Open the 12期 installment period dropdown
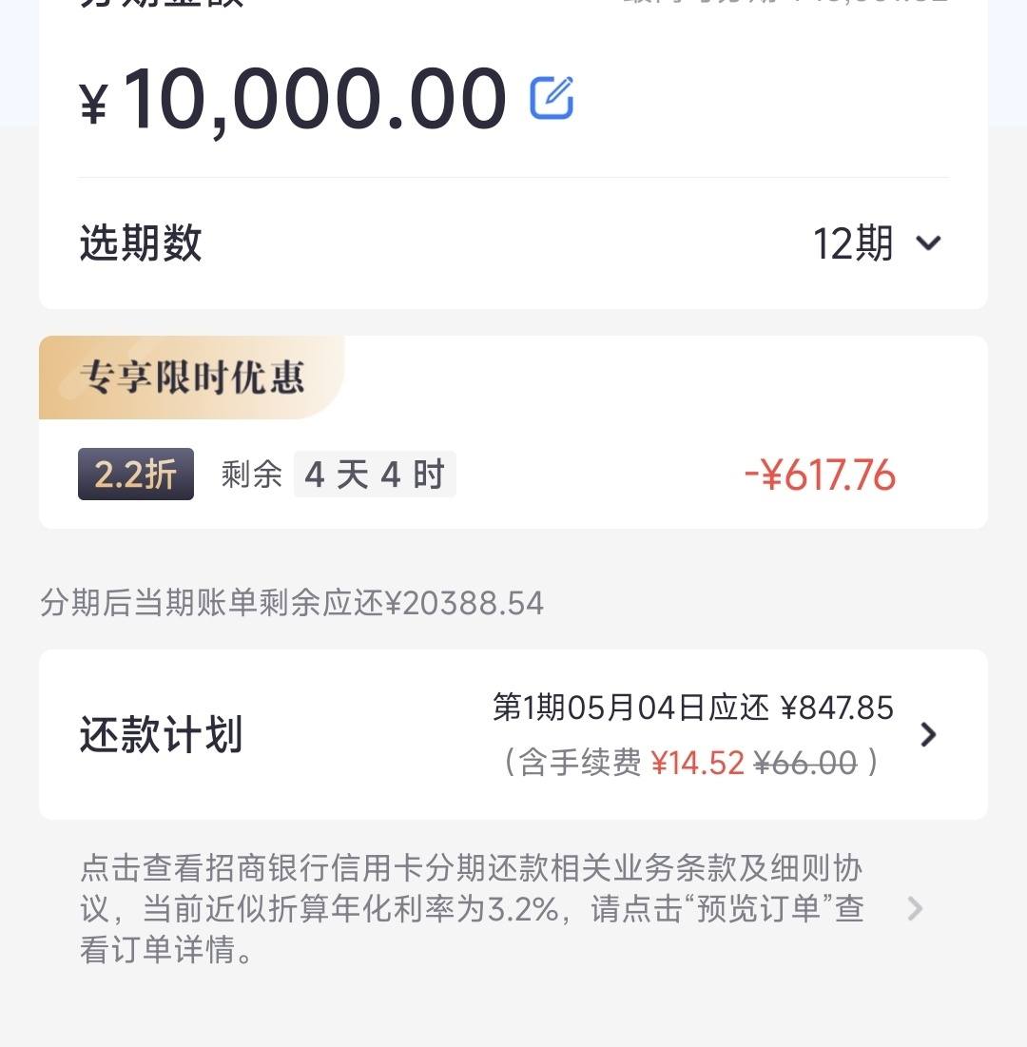This screenshot has height=1047, width=1027. [x=877, y=243]
